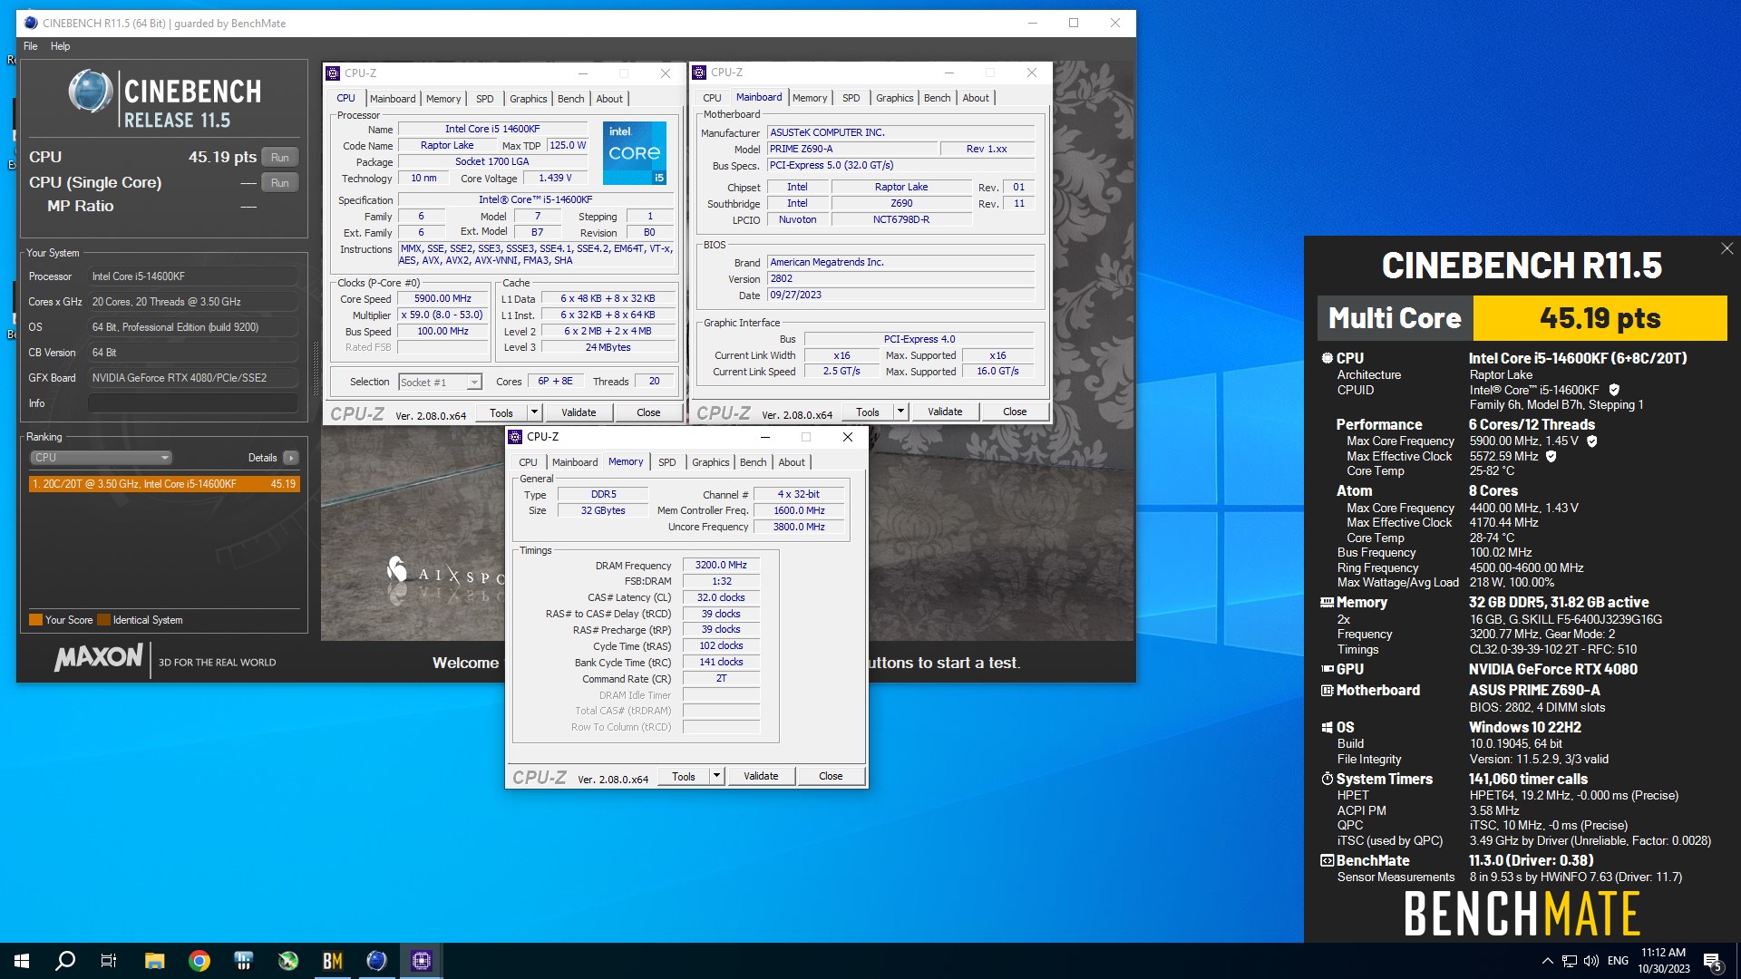This screenshot has height=979, width=1741.
Task: Click the BIOS Version value 2802
Action: coord(900,279)
